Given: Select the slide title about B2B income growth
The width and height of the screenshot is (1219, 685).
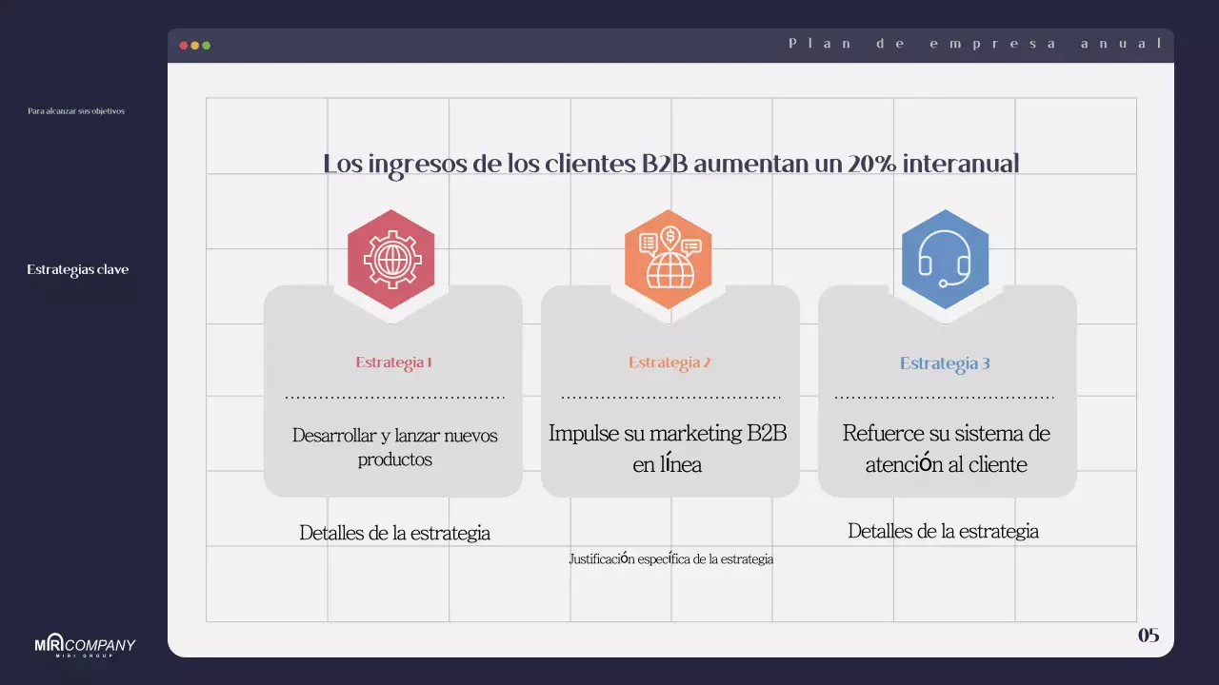Looking at the screenshot, I should point(671,163).
